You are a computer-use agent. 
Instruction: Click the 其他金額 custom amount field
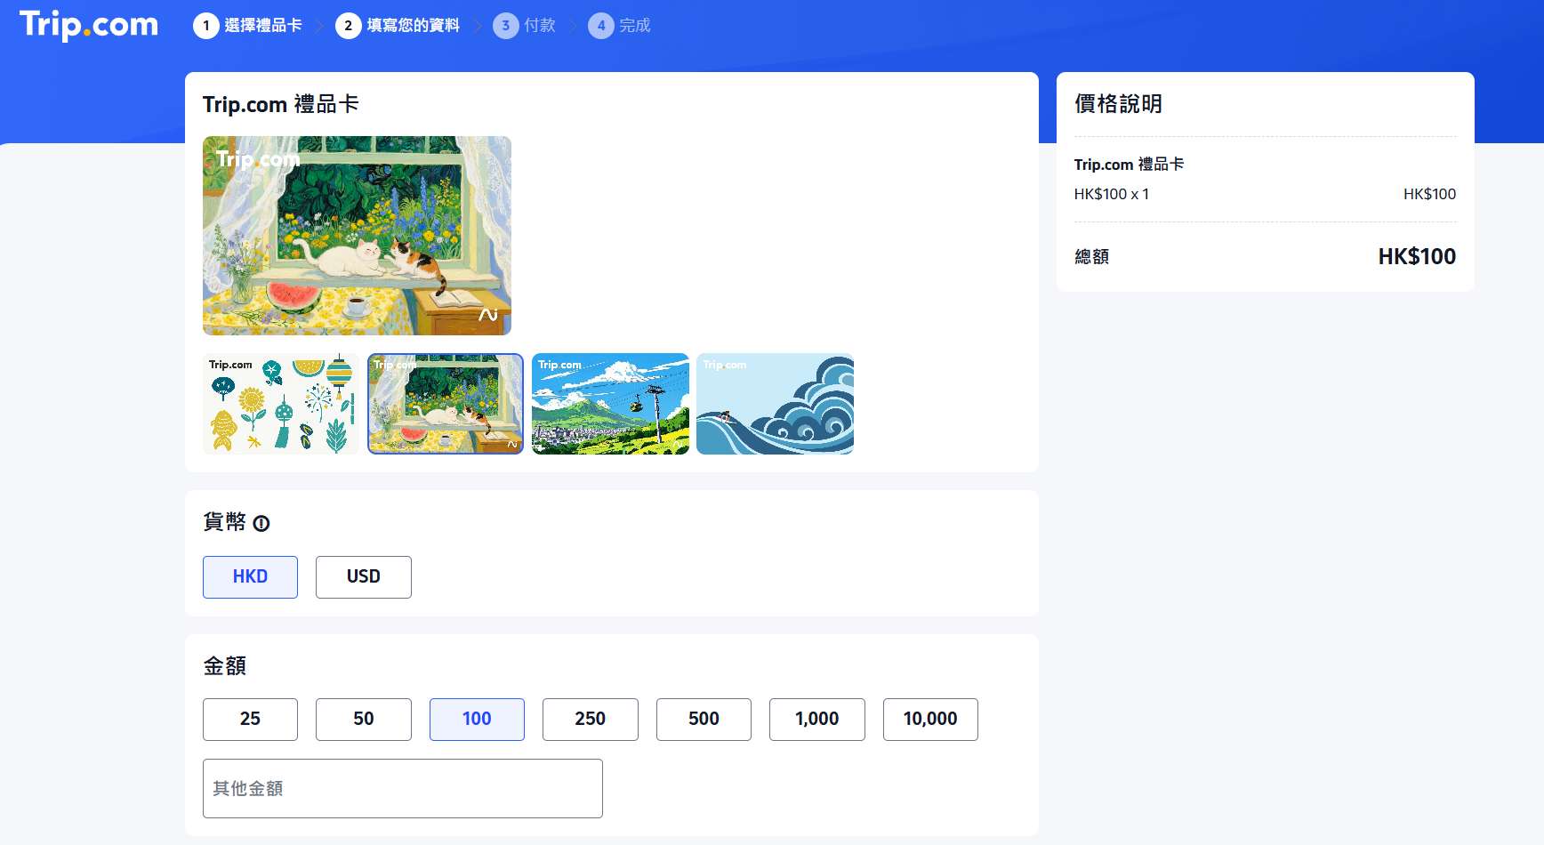(x=402, y=788)
